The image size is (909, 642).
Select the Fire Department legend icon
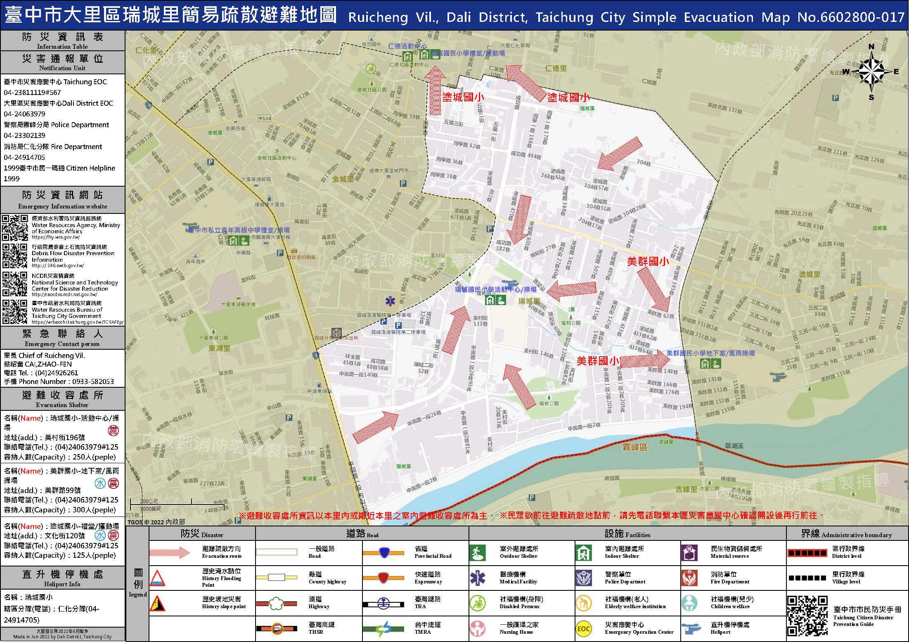(689, 578)
